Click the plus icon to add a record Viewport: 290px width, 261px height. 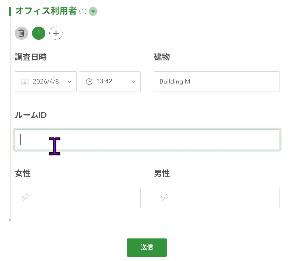point(56,33)
